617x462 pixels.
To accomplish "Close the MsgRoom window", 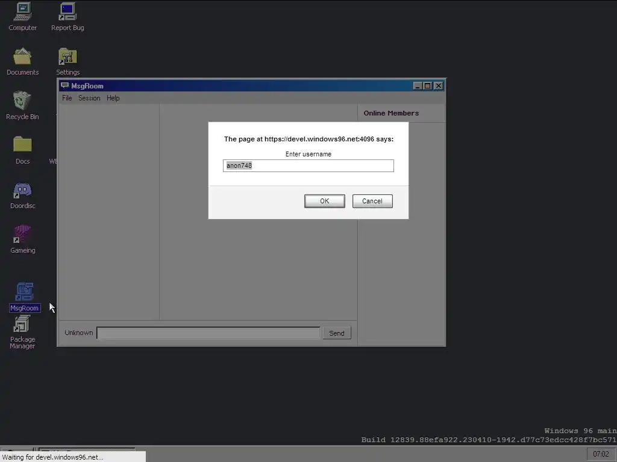I will (439, 86).
